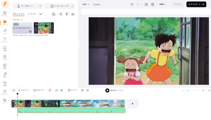Expand the upload options arrow
Screen dimensions: 211x120
tap(40, 6)
